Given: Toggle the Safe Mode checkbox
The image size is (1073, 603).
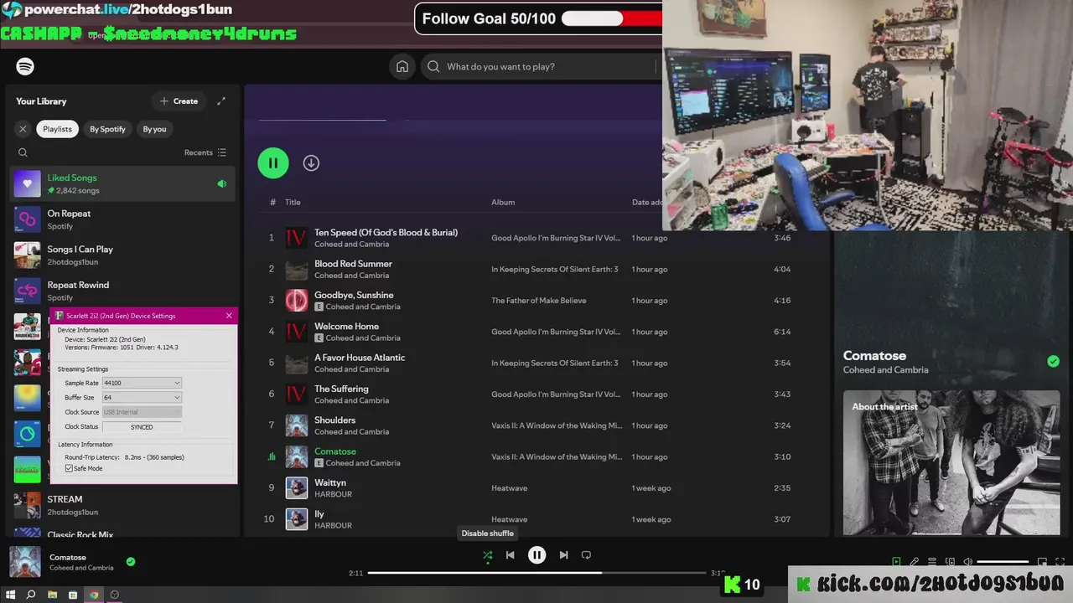Looking at the screenshot, I should pos(69,468).
